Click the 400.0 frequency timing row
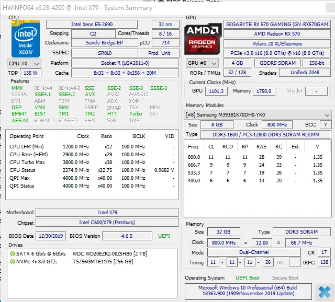 point(257,181)
